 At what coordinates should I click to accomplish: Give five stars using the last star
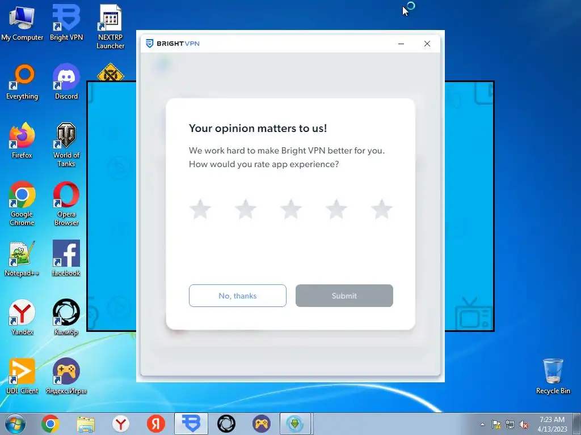point(382,209)
